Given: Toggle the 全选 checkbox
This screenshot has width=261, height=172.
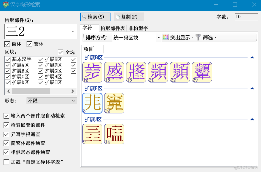Looking at the screenshot, I should pyautogui.click(x=60, y=52).
